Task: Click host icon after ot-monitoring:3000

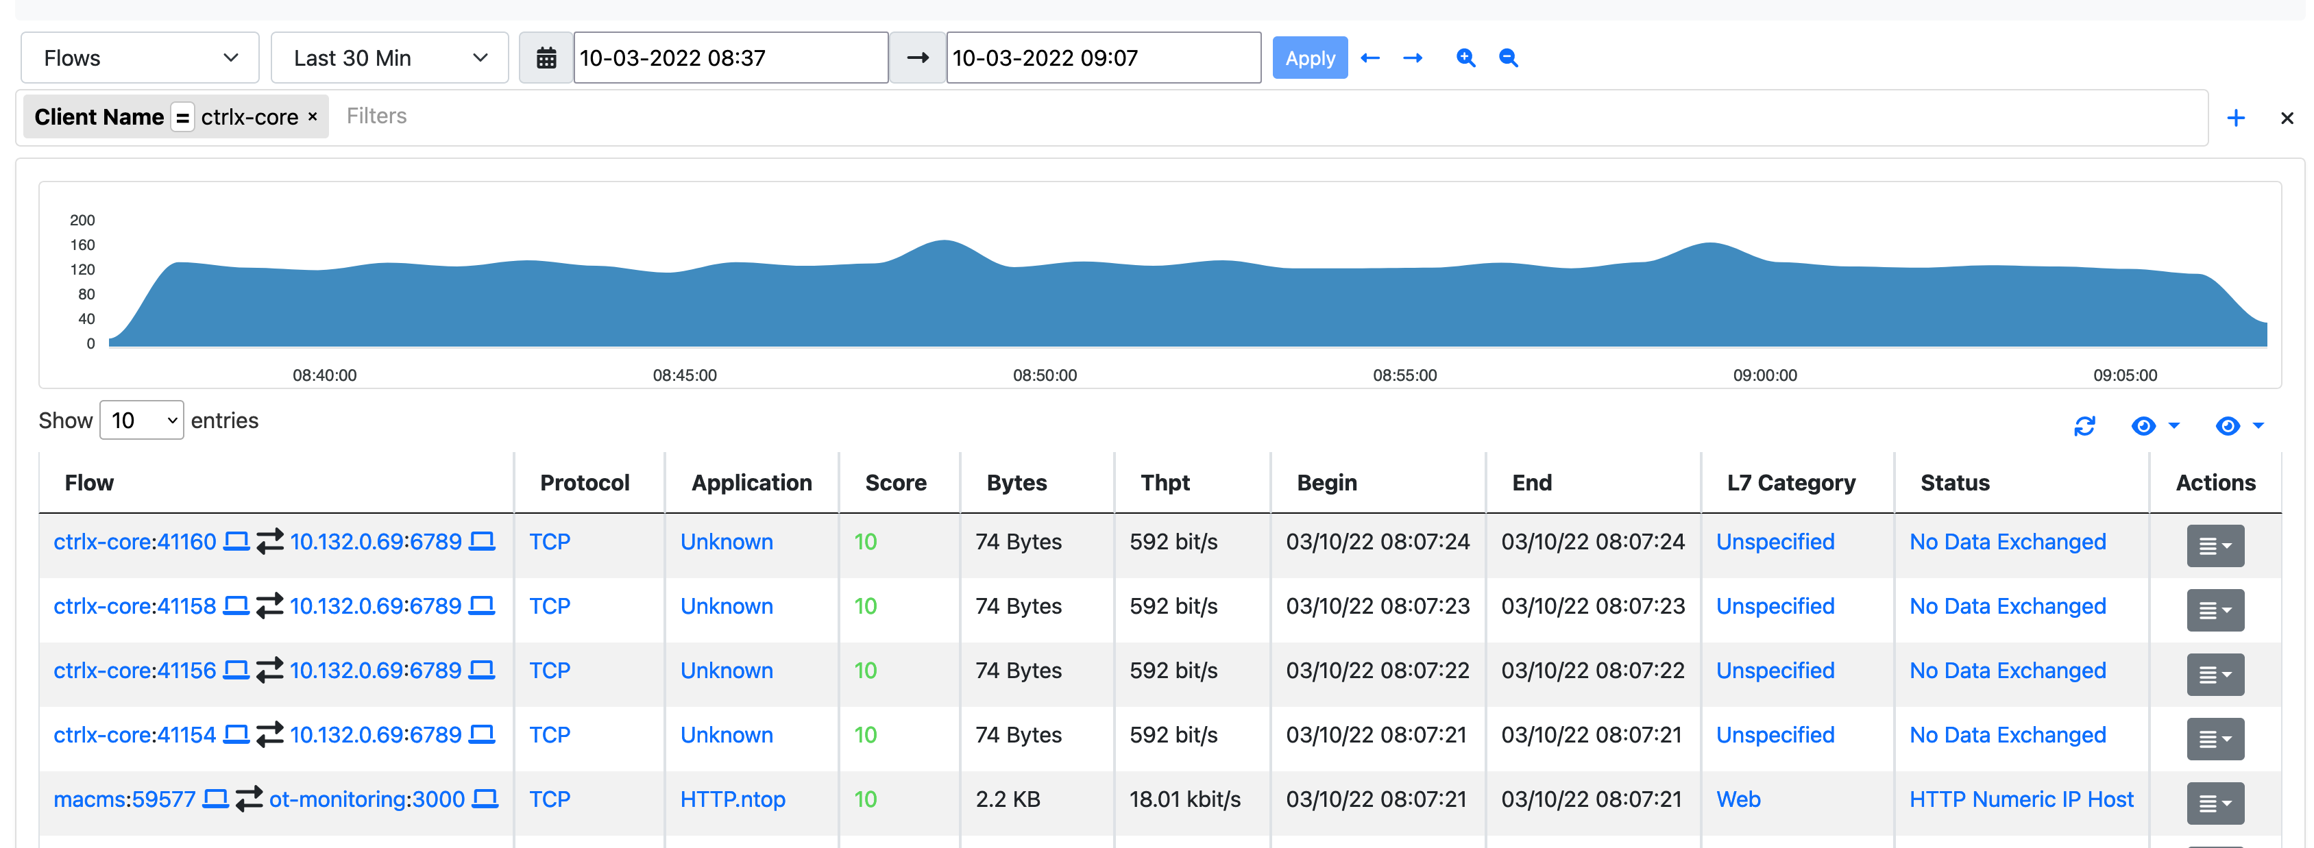Action: tap(485, 799)
